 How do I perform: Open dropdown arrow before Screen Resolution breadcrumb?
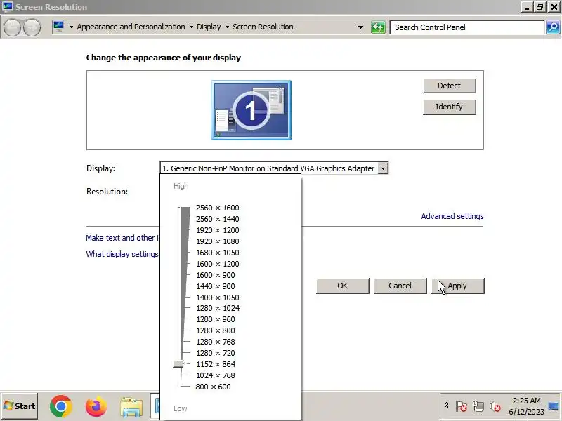pos(227,27)
